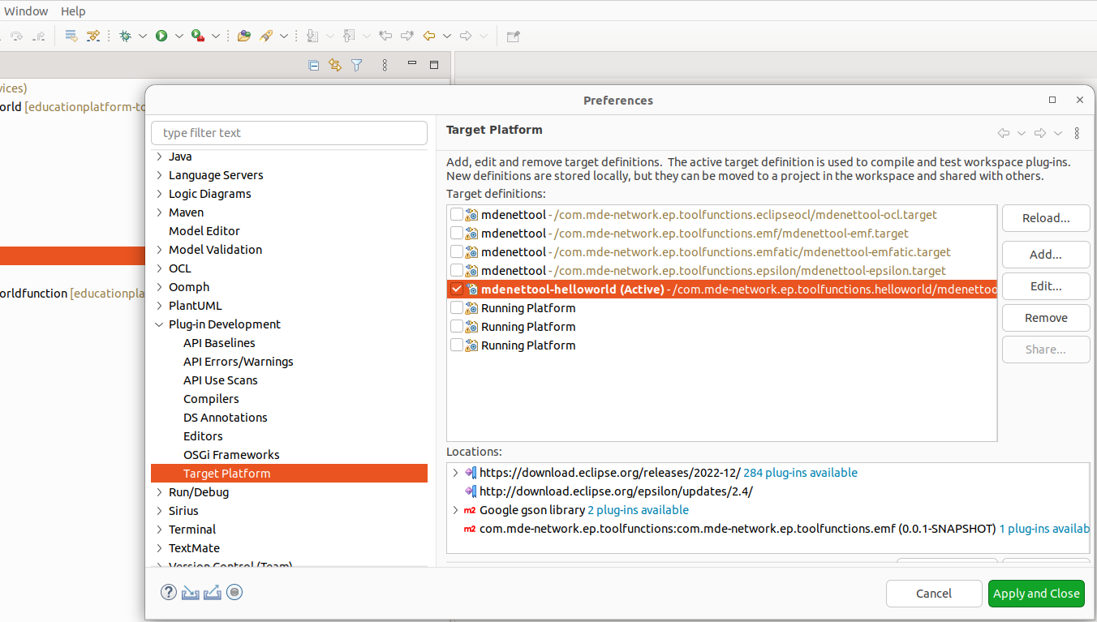Open the Debug dropdown arrow in toolbar

click(x=142, y=36)
